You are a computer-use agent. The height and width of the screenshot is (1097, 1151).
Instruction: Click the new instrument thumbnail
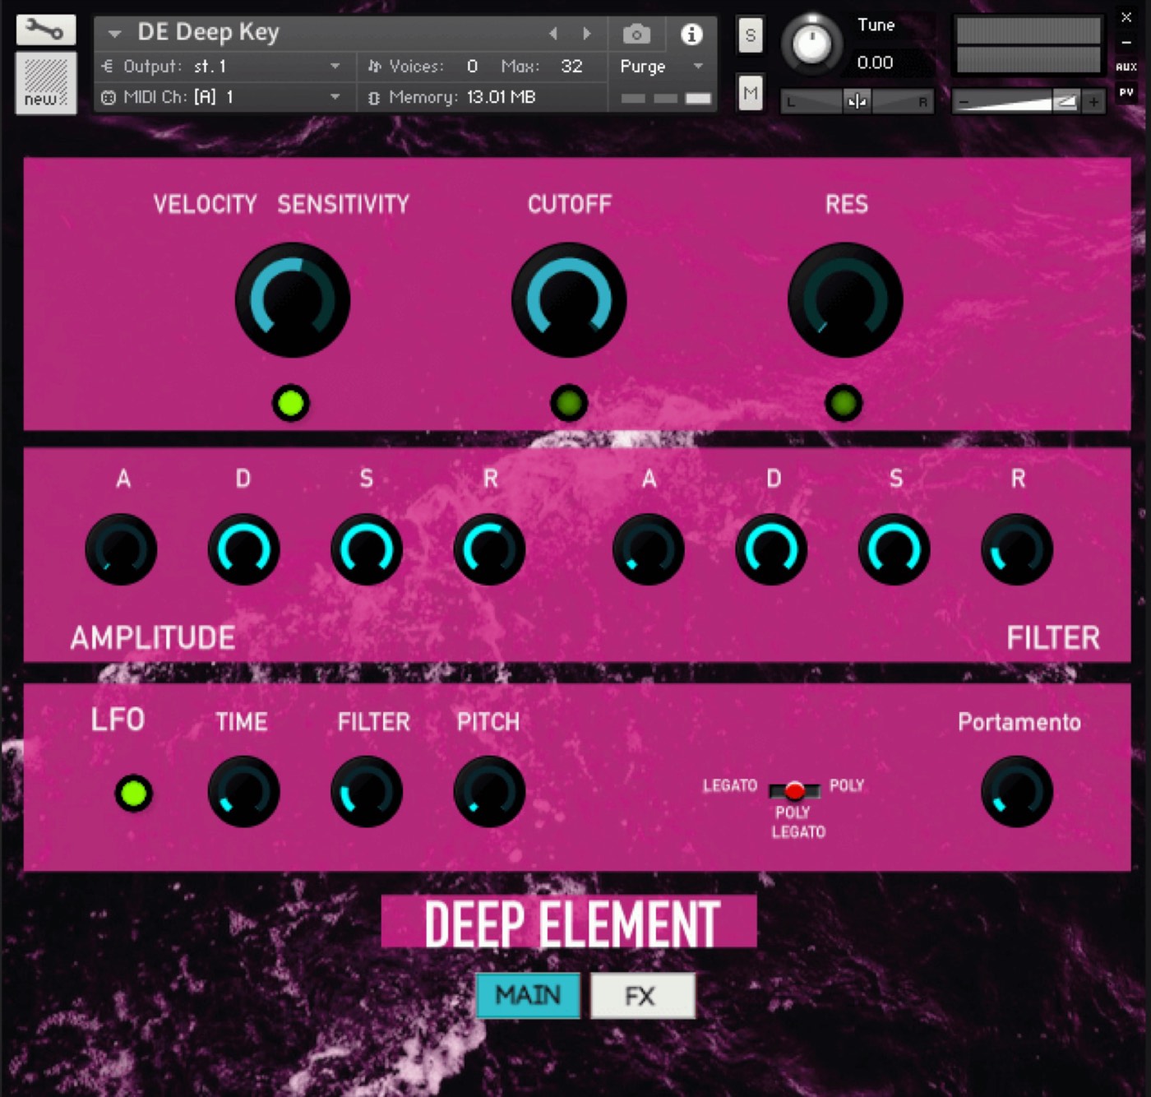click(x=46, y=83)
